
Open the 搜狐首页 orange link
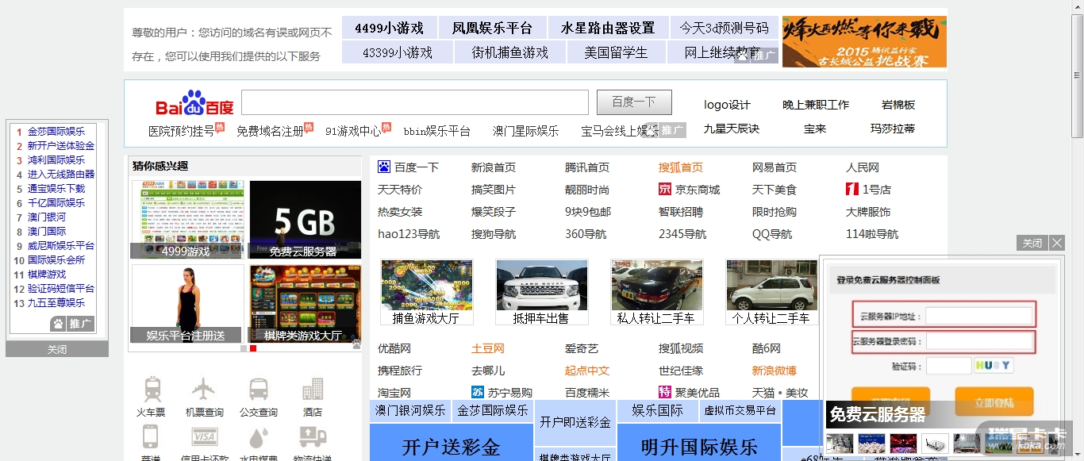click(681, 167)
